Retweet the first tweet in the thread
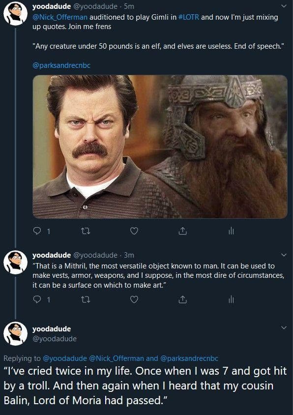293x415 pixels. click(x=85, y=231)
